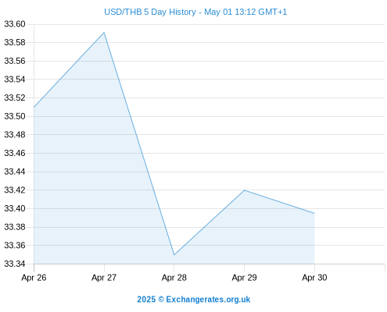The height and width of the screenshot is (312, 387).
Task: Select the Apr 30 final data point
Action: pos(314,213)
